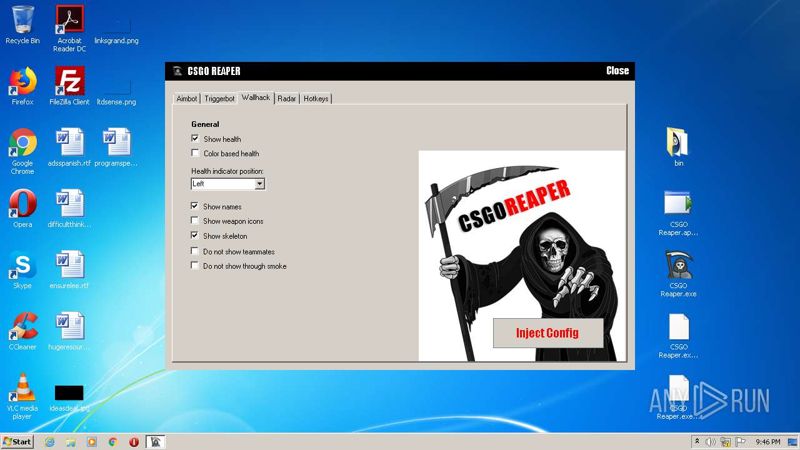Click Close in the CSGO Reaper title bar

click(617, 71)
